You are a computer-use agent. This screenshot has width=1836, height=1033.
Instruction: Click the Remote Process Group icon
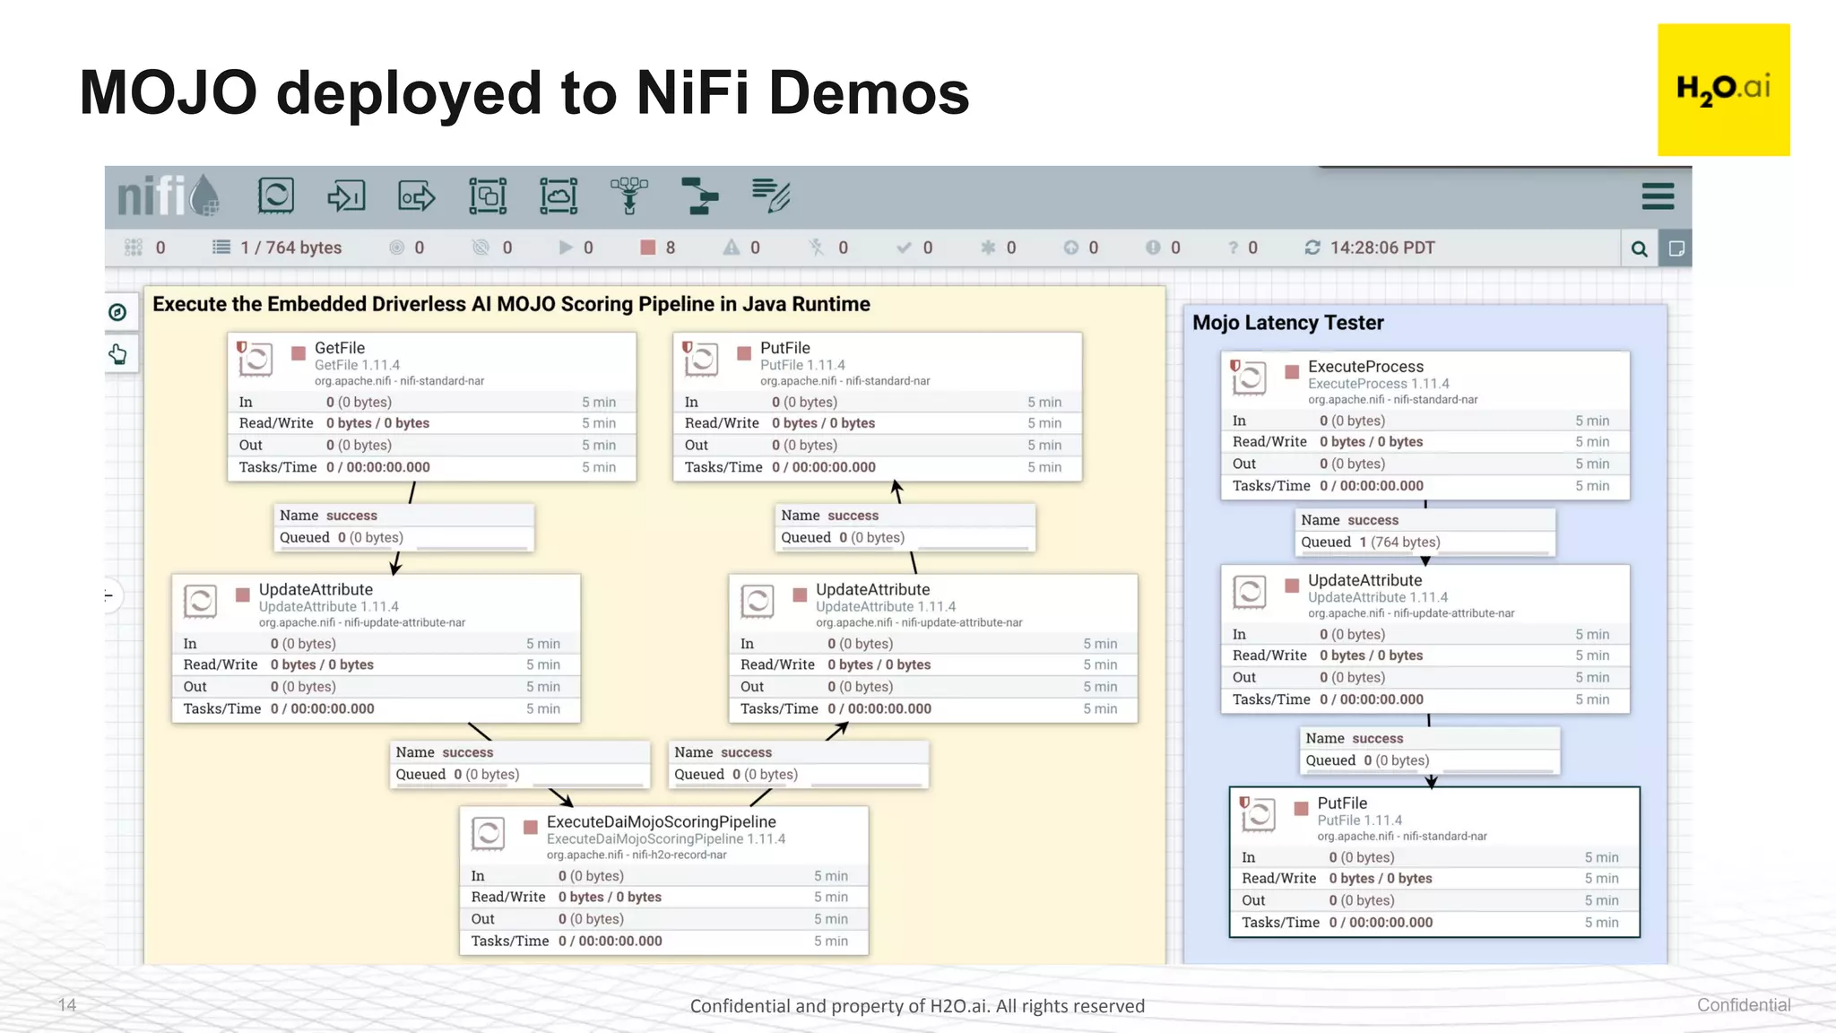coord(559,195)
